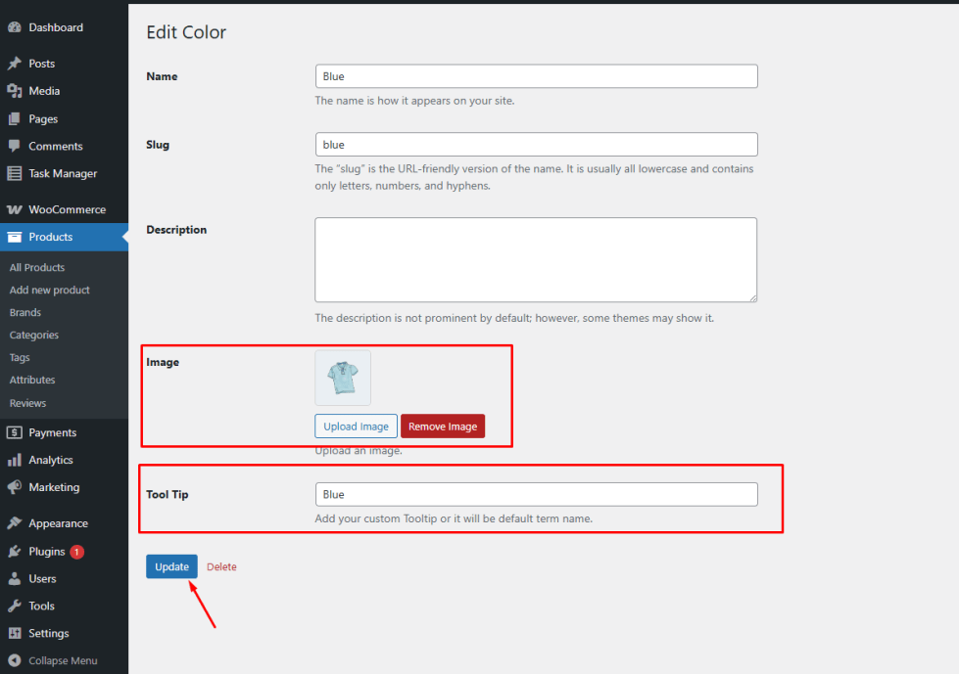This screenshot has height=674, width=959.
Task: Open the Brands submenu link
Action: click(25, 313)
